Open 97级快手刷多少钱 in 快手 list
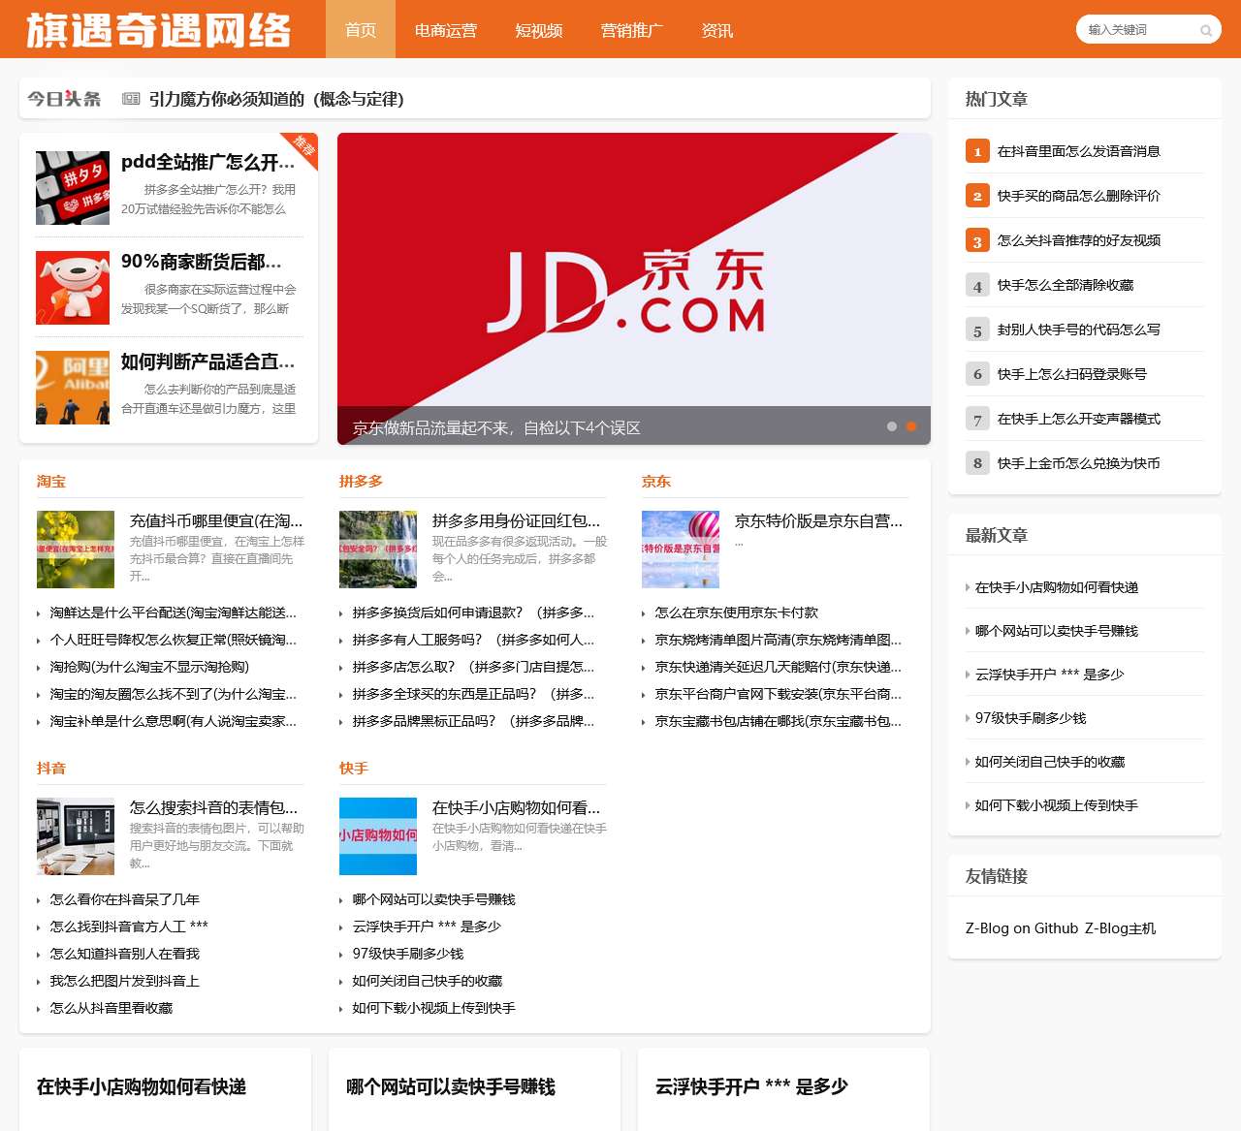 point(408,954)
